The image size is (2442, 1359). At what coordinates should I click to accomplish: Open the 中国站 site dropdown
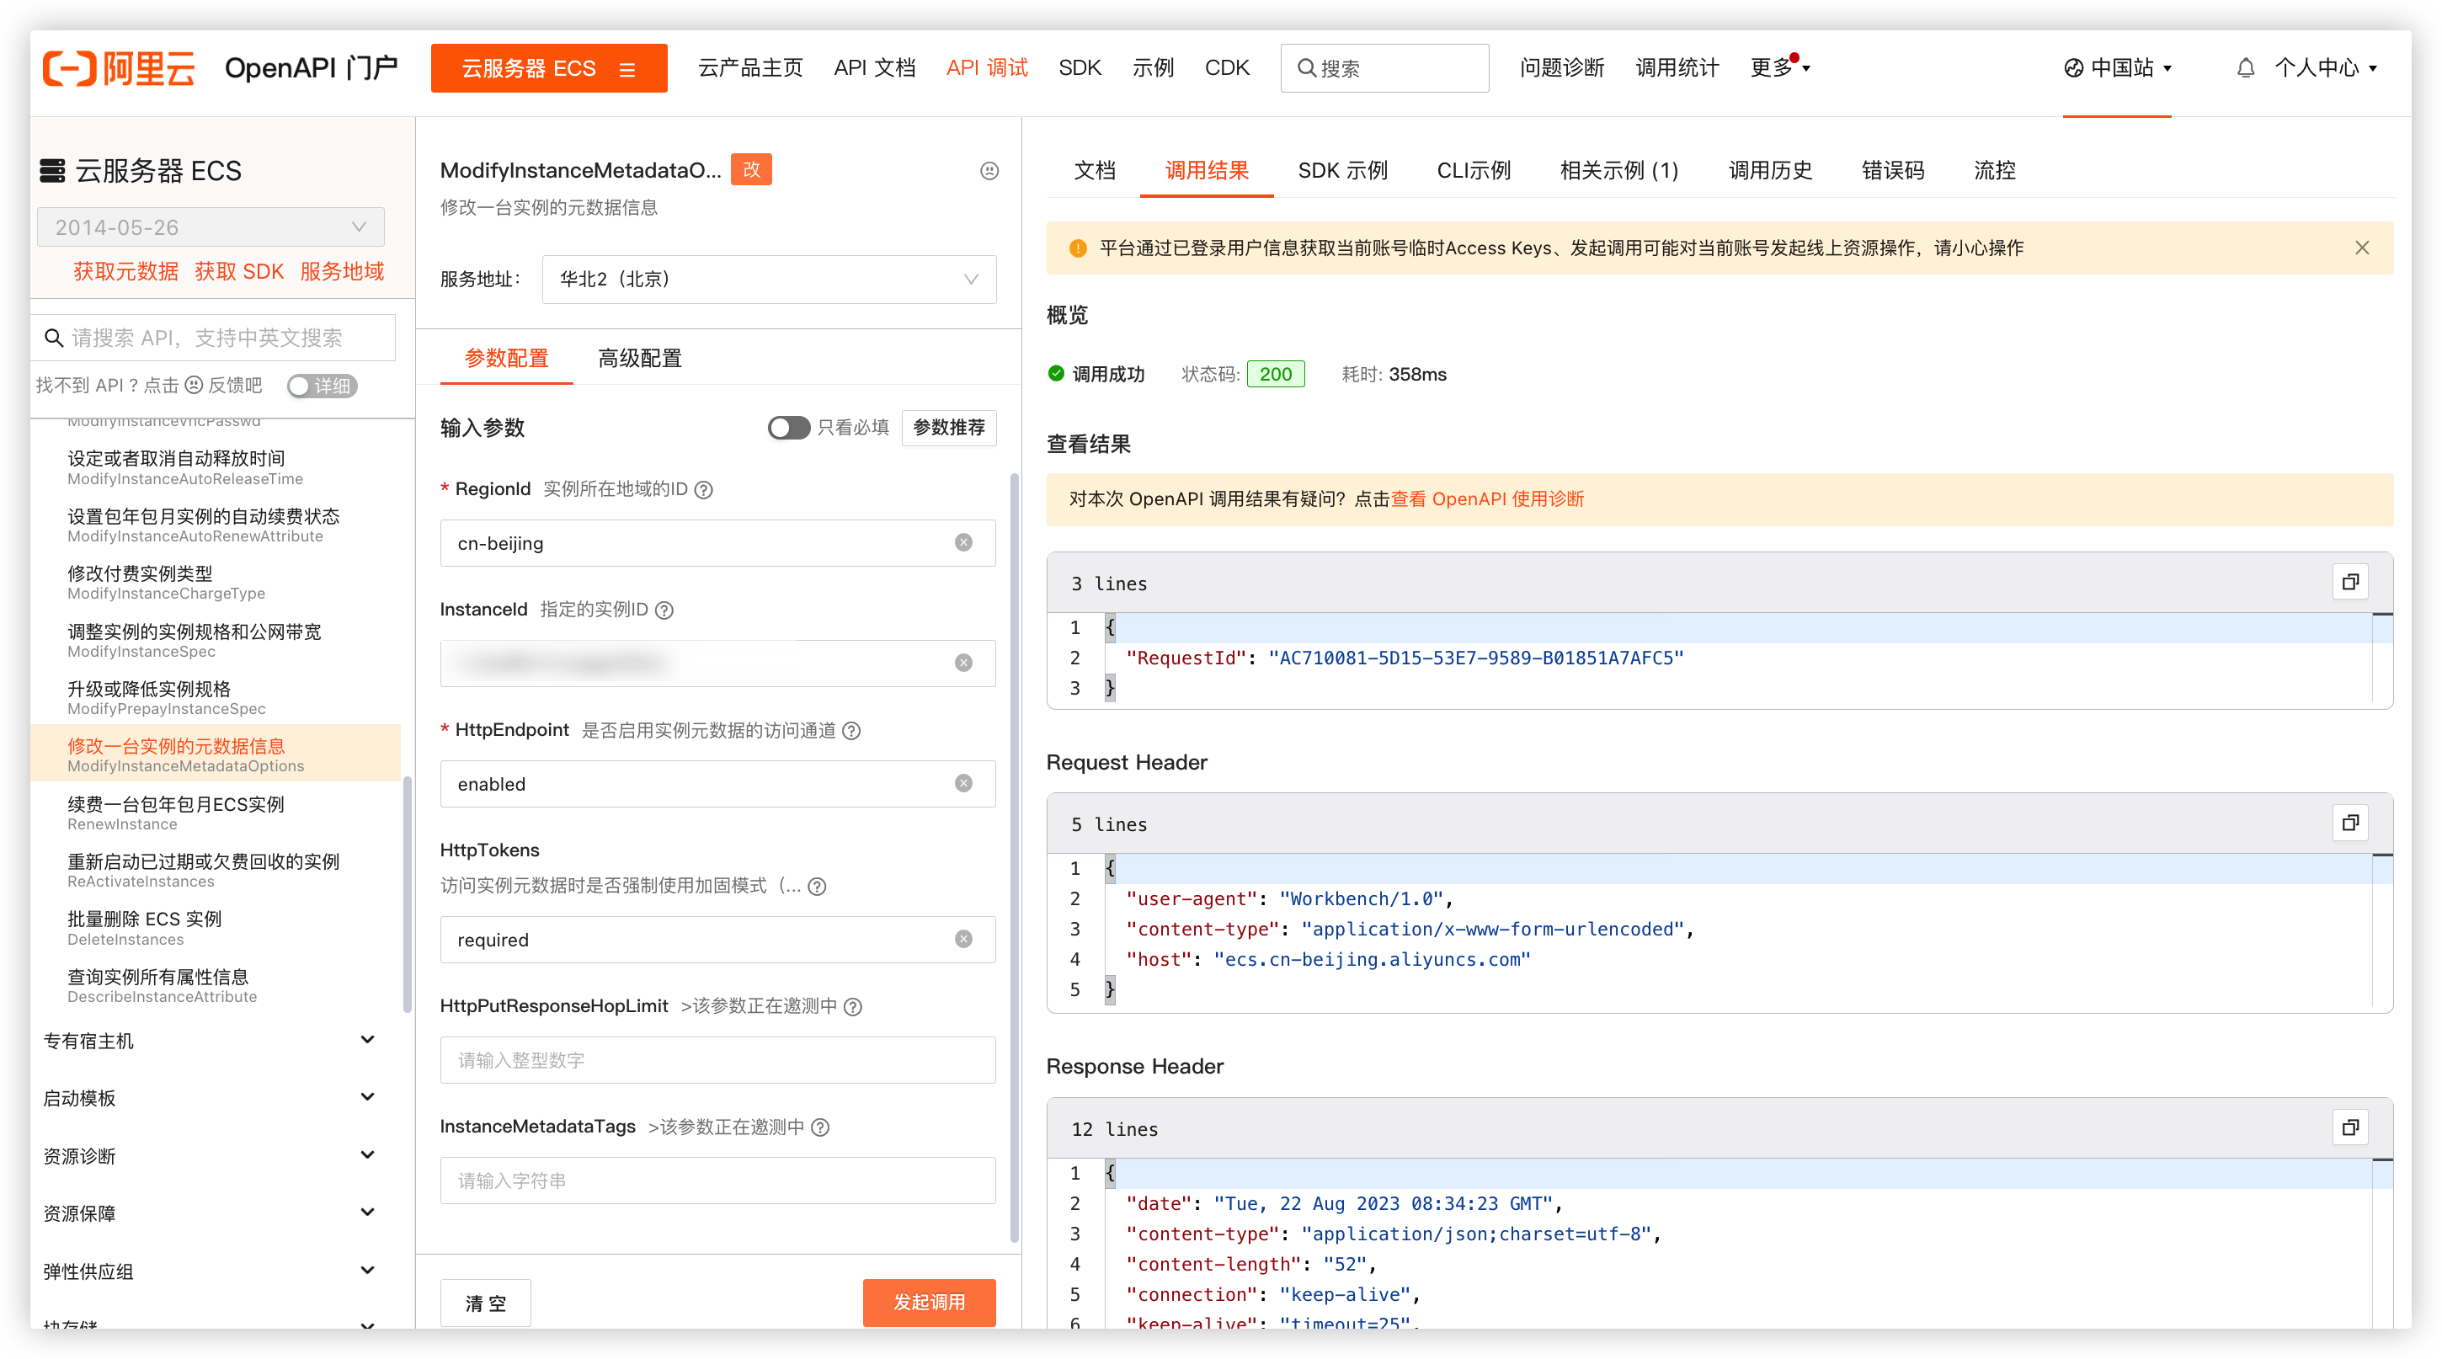click(2118, 68)
